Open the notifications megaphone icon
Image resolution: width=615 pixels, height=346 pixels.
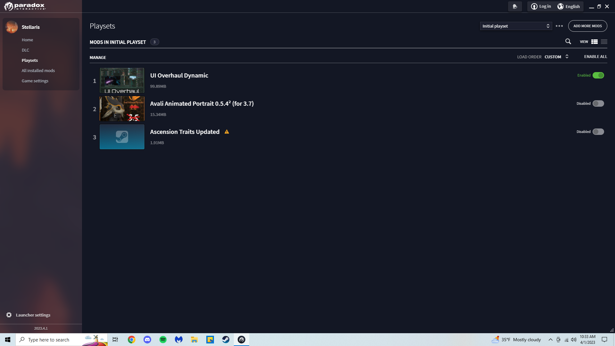[x=515, y=6]
